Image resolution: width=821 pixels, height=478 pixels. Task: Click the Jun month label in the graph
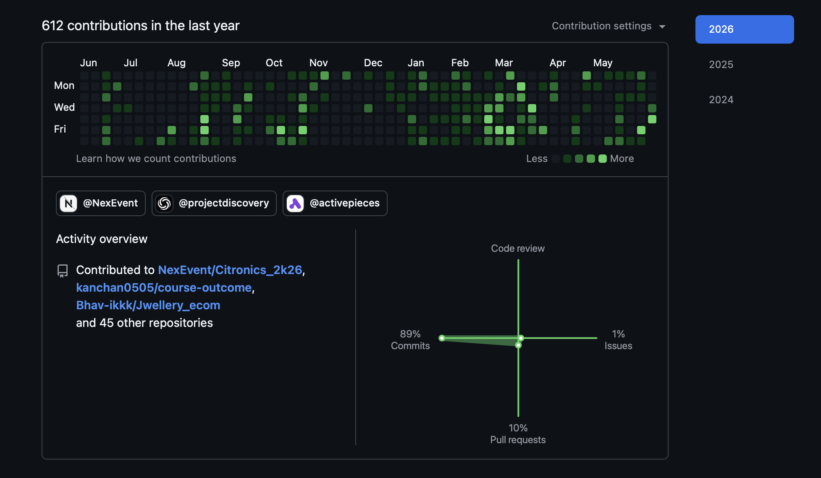point(89,63)
